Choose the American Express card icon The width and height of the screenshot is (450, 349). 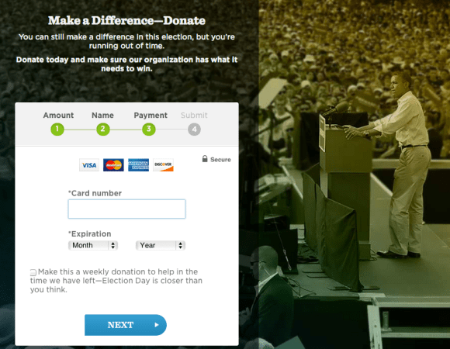(x=138, y=165)
